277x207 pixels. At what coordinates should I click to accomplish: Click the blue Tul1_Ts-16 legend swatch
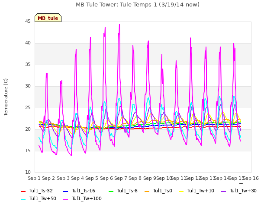coord(65,191)
